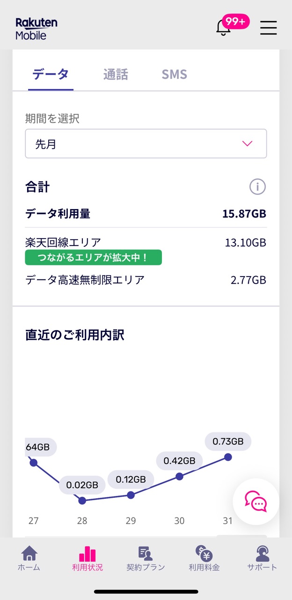Screen dimensions: 292x600
Task: Tap the 0.42GB label on the graph
Action: [179, 461]
